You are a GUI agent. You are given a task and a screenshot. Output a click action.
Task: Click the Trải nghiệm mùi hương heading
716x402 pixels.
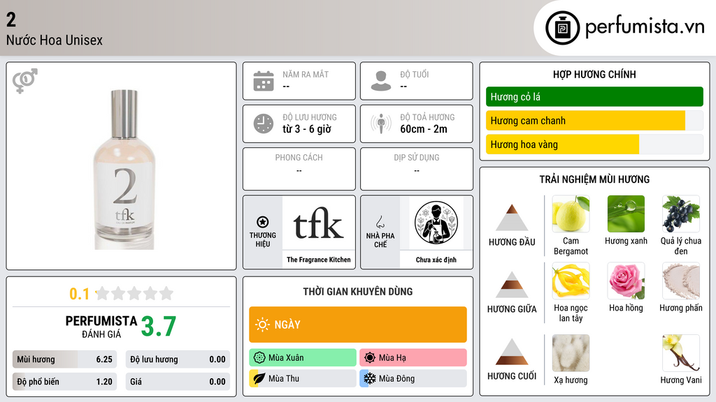coord(594,179)
